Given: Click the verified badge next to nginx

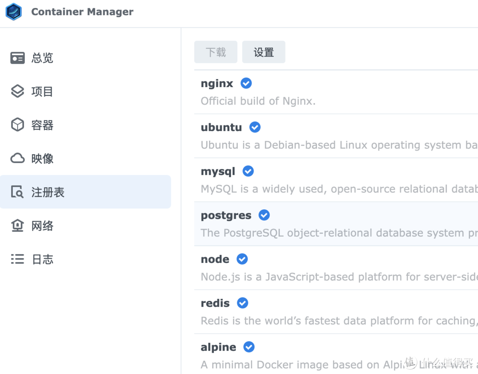Looking at the screenshot, I should [x=246, y=83].
